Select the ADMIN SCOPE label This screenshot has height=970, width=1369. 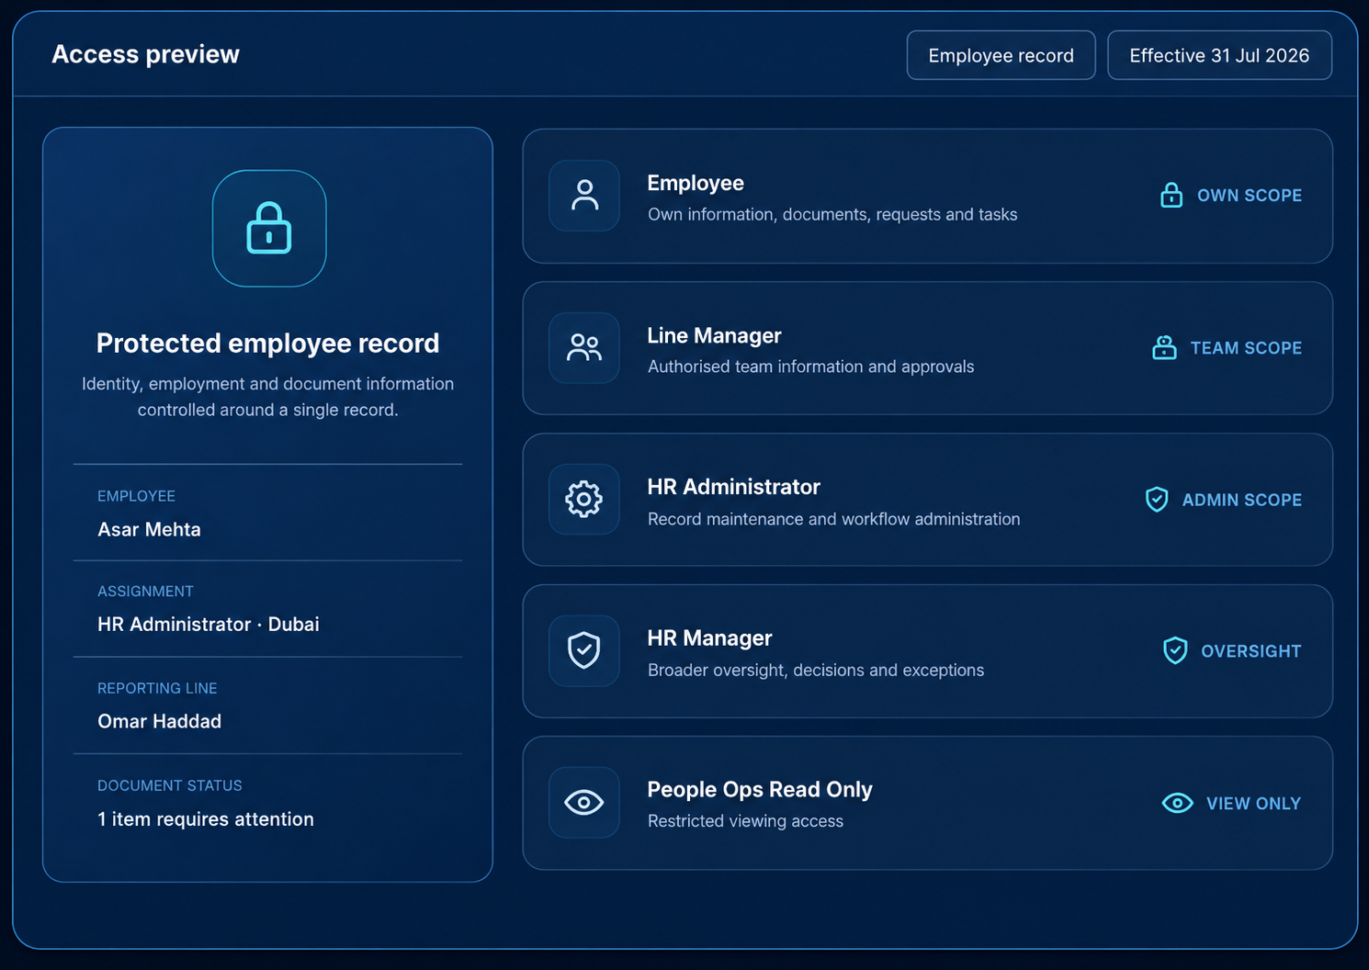click(1242, 500)
